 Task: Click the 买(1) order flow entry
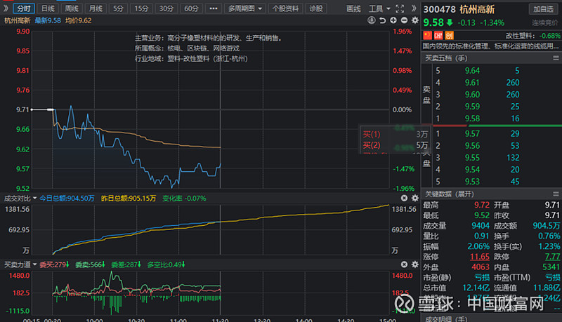coord(372,135)
